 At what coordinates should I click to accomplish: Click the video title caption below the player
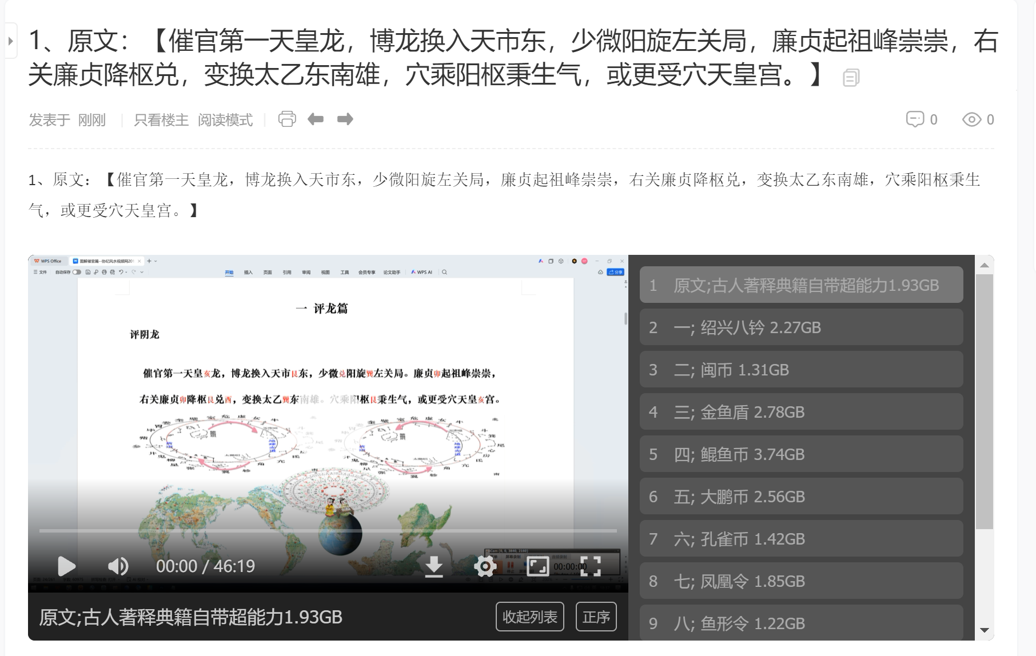pos(190,617)
